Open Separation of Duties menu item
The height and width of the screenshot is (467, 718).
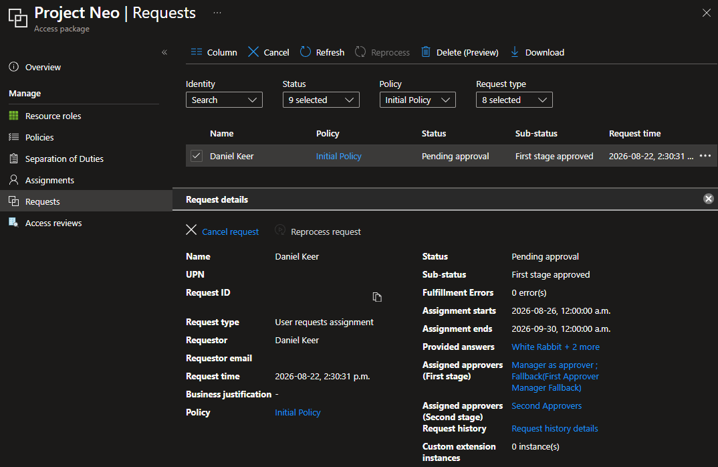(64, 159)
